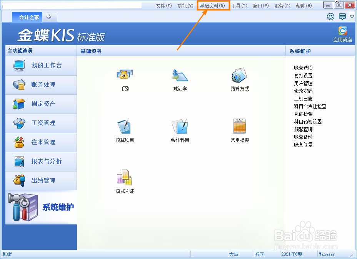The height and width of the screenshot is (259, 357).
Task: Open the 模式凭证 template voucher icon
Action: point(124,177)
